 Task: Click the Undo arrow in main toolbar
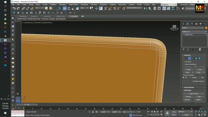tap(14, 8)
